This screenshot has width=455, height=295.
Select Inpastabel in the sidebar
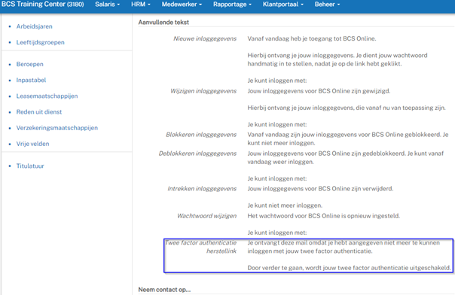pos(31,80)
